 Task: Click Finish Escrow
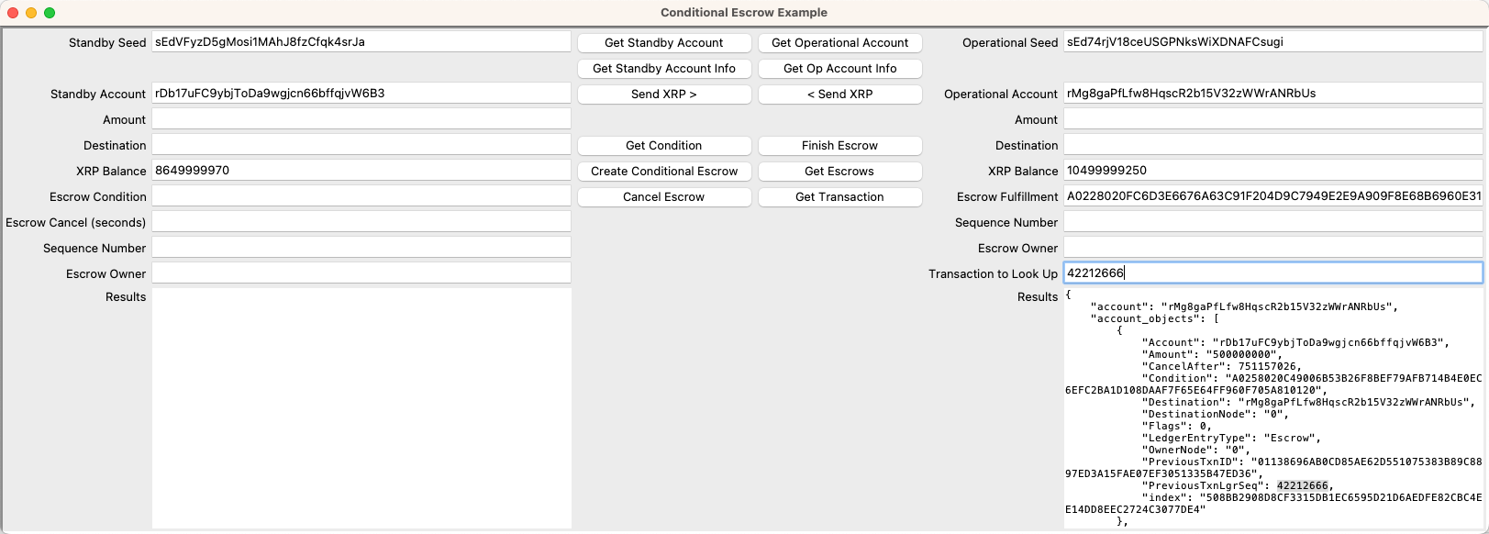tap(839, 145)
